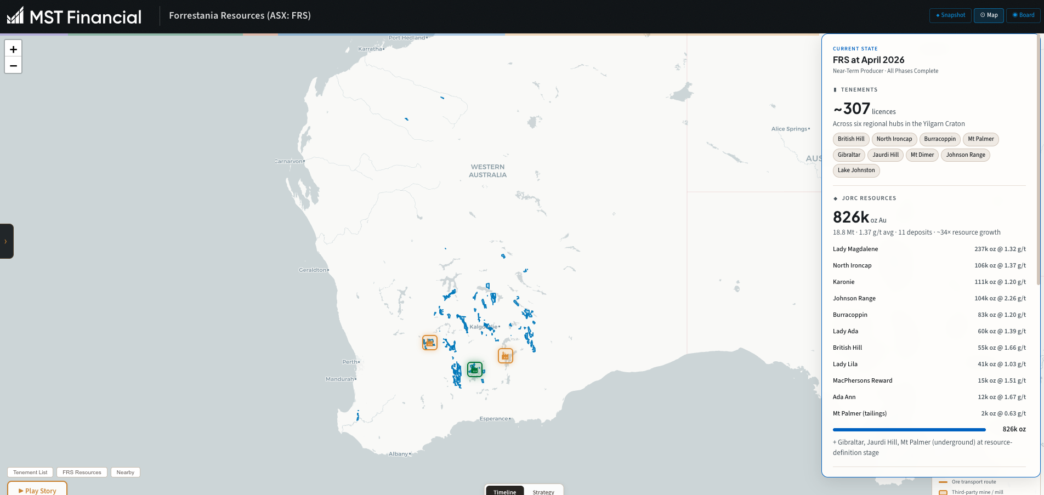Click the Forrestania Resources (ASX: FRS) title
Image resolution: width=1044 pixels, height=495 pixels.
(x=240, y=15)
